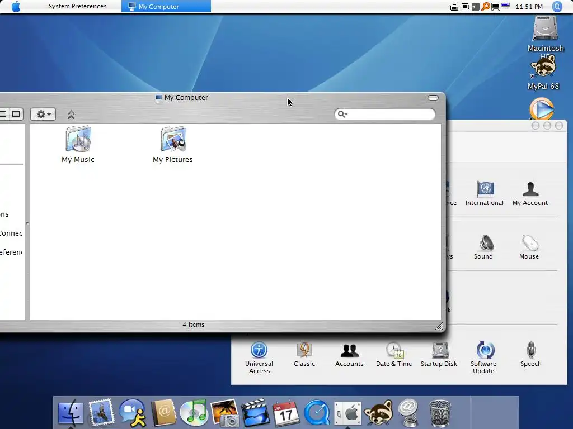Switch to list view in Finder toolbar
This screenshot has height=429, width=573.
click(x=4, y=114)
